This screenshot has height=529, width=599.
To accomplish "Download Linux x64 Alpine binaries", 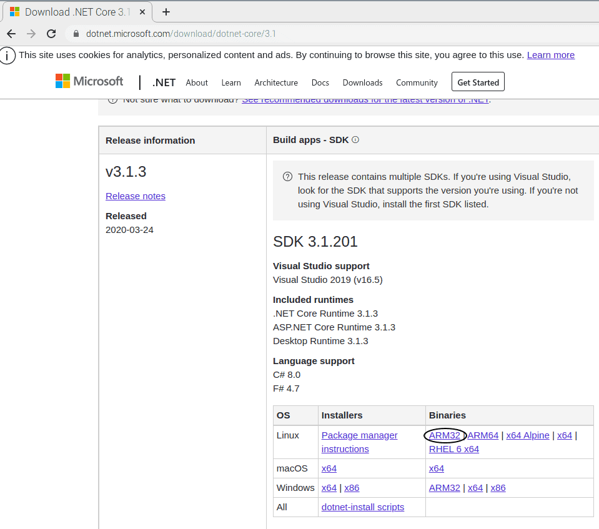I will point(528,435).
